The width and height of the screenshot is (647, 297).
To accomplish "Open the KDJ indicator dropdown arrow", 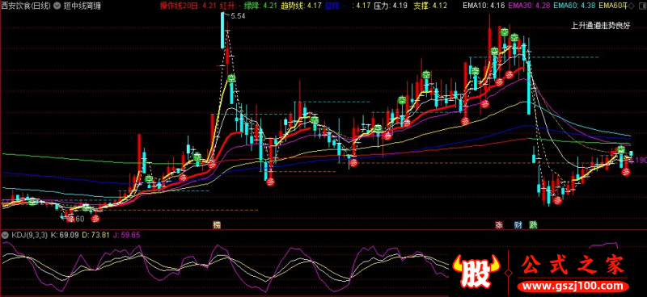I will point(5,235).
